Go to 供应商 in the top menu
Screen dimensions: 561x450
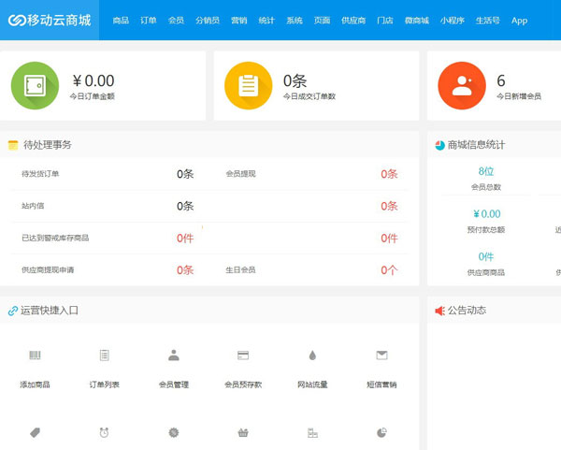point(352,21)
